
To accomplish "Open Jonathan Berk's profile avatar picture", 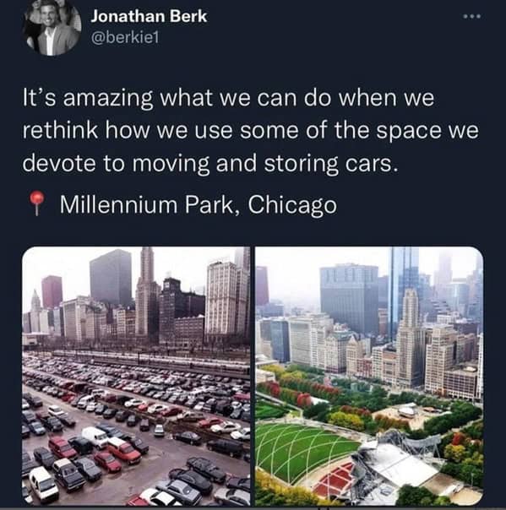I will [x=53, y=28].
